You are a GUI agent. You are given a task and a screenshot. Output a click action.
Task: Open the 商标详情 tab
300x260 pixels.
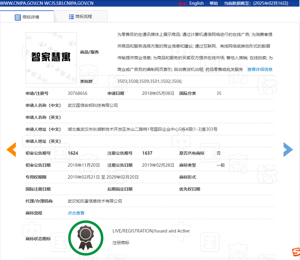tap(27, 17)
